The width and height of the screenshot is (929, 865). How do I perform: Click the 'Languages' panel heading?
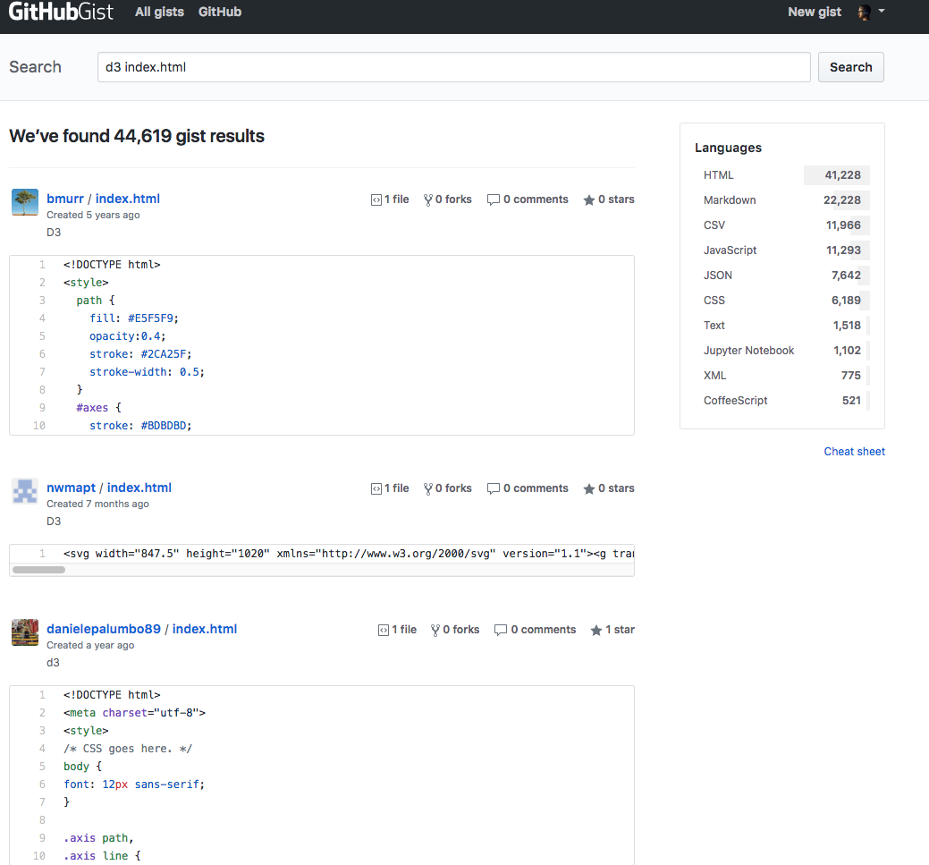click(728, 148)
